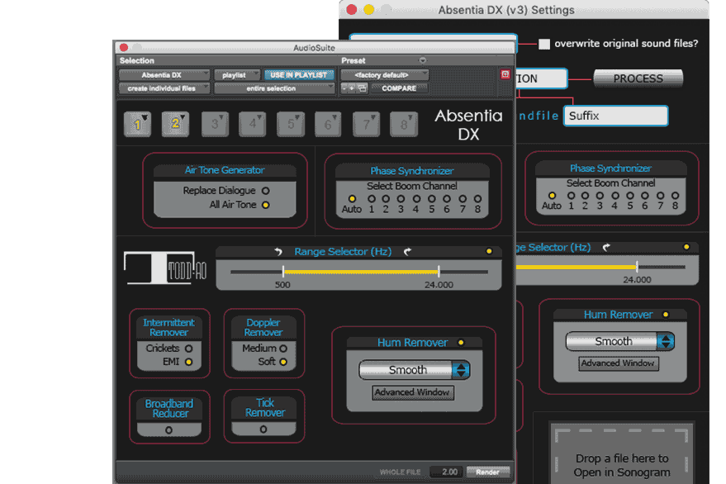This screenshot has width=726, height=484.
Task: Select EMI in Intermittent Remover
Action: click(188, 362)
